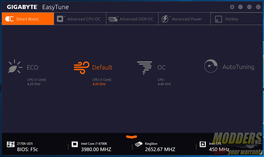Click the OC tornado icon
Screen dimensions: 264x157
click(145, 68)
